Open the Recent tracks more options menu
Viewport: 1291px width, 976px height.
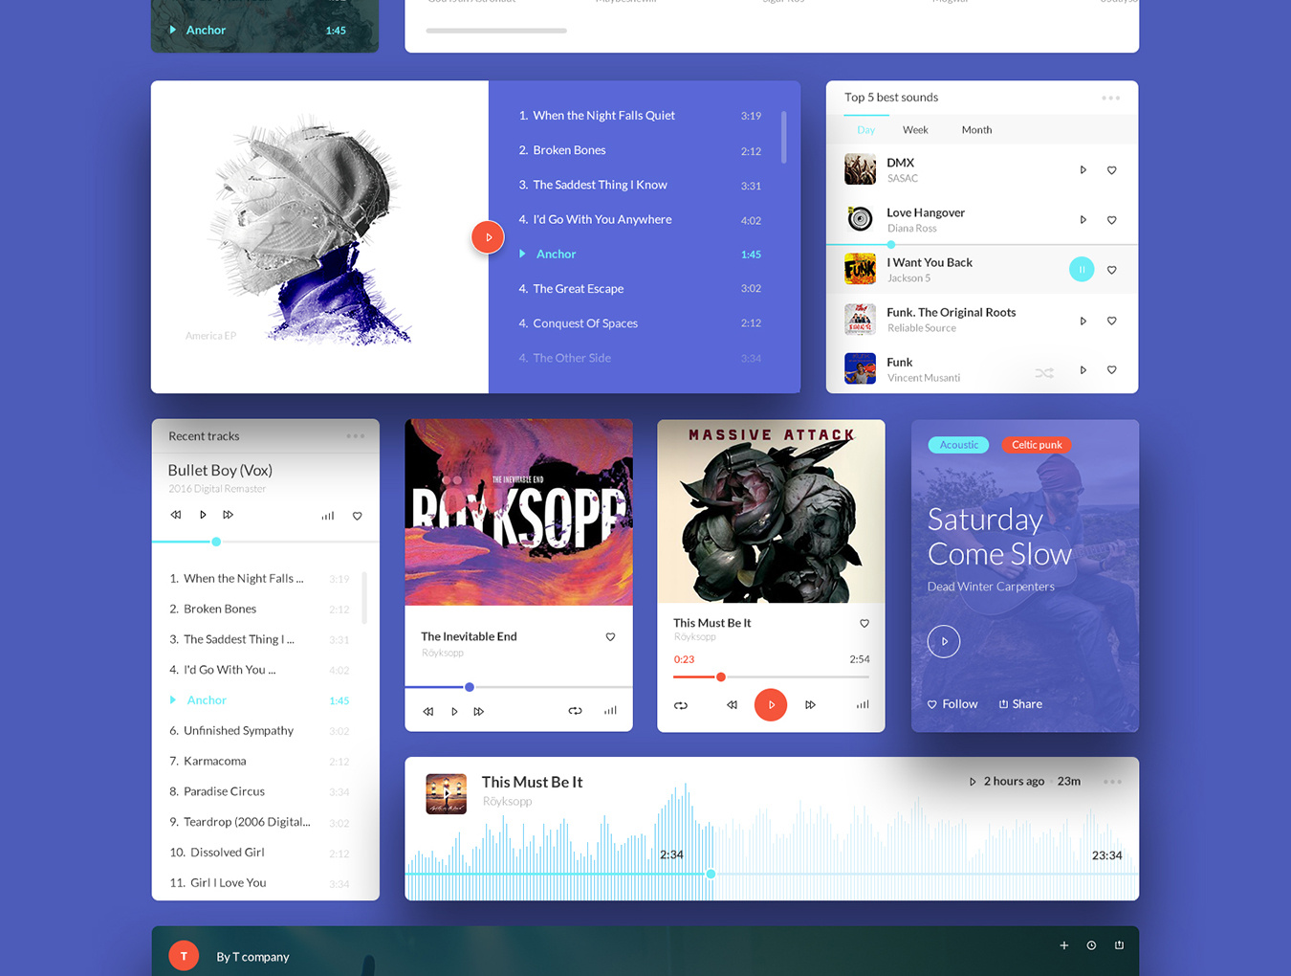pyautogui.click(x=355, y=436)
